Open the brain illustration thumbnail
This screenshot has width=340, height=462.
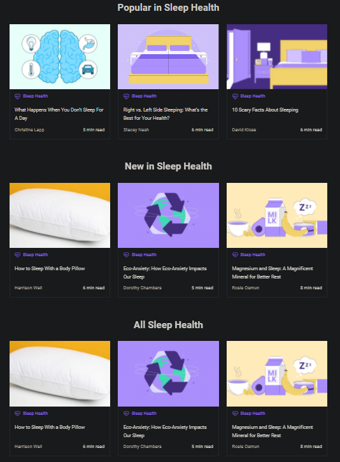pos(60,57)
